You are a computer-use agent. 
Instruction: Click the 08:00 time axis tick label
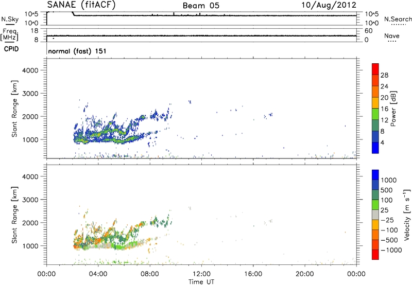pyautogui.click(x=150, y=274)
